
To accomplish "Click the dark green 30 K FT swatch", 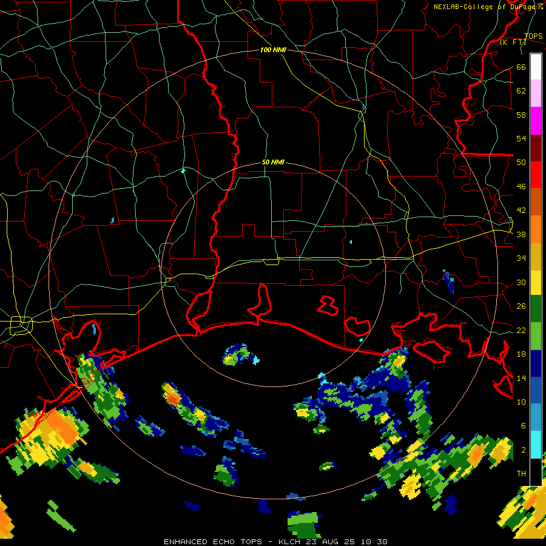I will [536, 309].
